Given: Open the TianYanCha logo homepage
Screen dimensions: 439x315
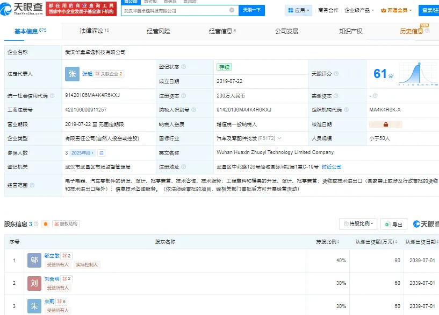Looking at the screenshot, I should pos(21,9).
